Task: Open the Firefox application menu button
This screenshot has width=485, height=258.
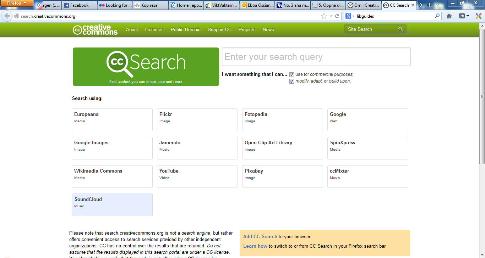Action: (17, 4)
